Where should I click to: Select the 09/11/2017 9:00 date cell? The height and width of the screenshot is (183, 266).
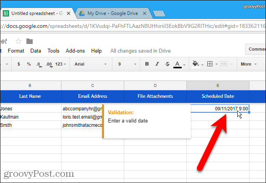click(x=220, y=108)
